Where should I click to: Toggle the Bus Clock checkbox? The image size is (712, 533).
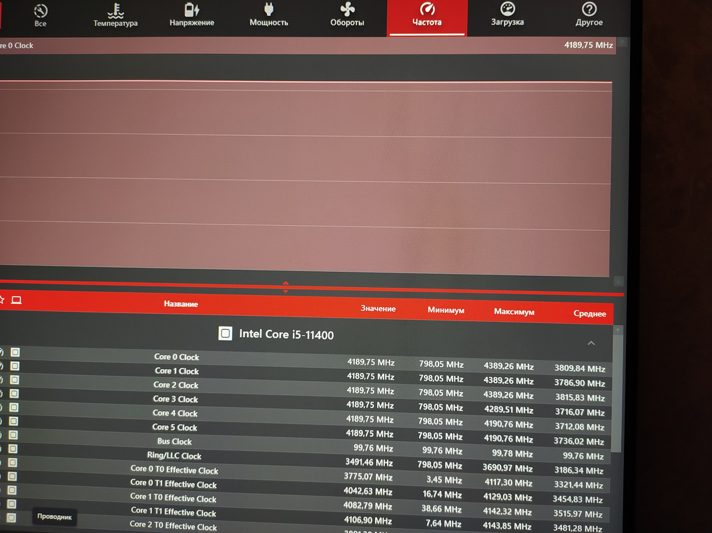tap(13, 435)
